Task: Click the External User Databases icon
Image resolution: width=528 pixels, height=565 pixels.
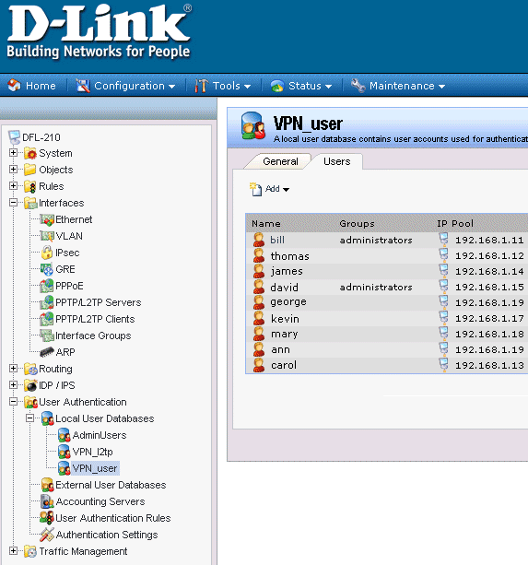Action: tap(47, 485)
